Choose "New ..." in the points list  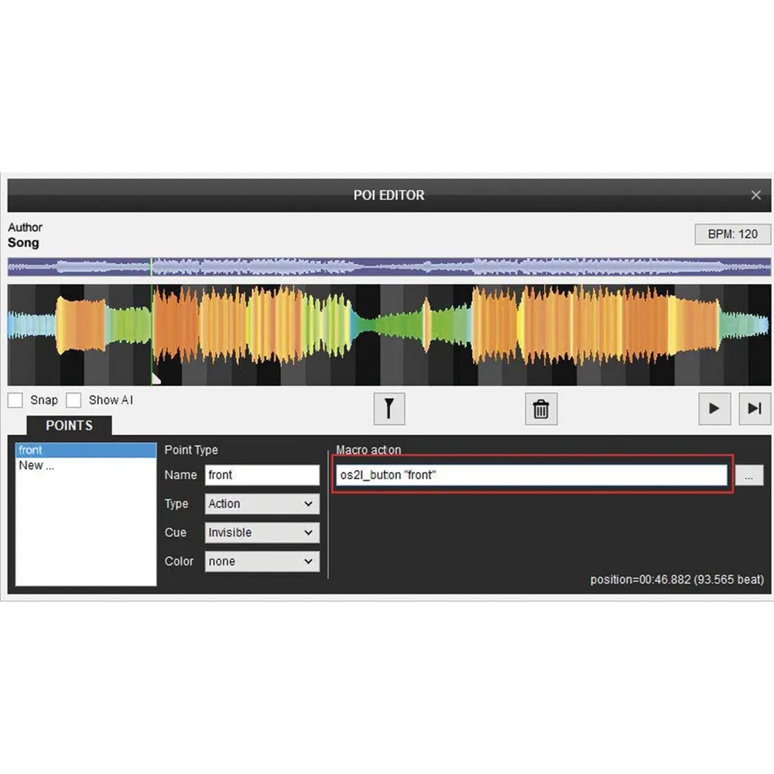pyautogui.click(x=85, y=465)
